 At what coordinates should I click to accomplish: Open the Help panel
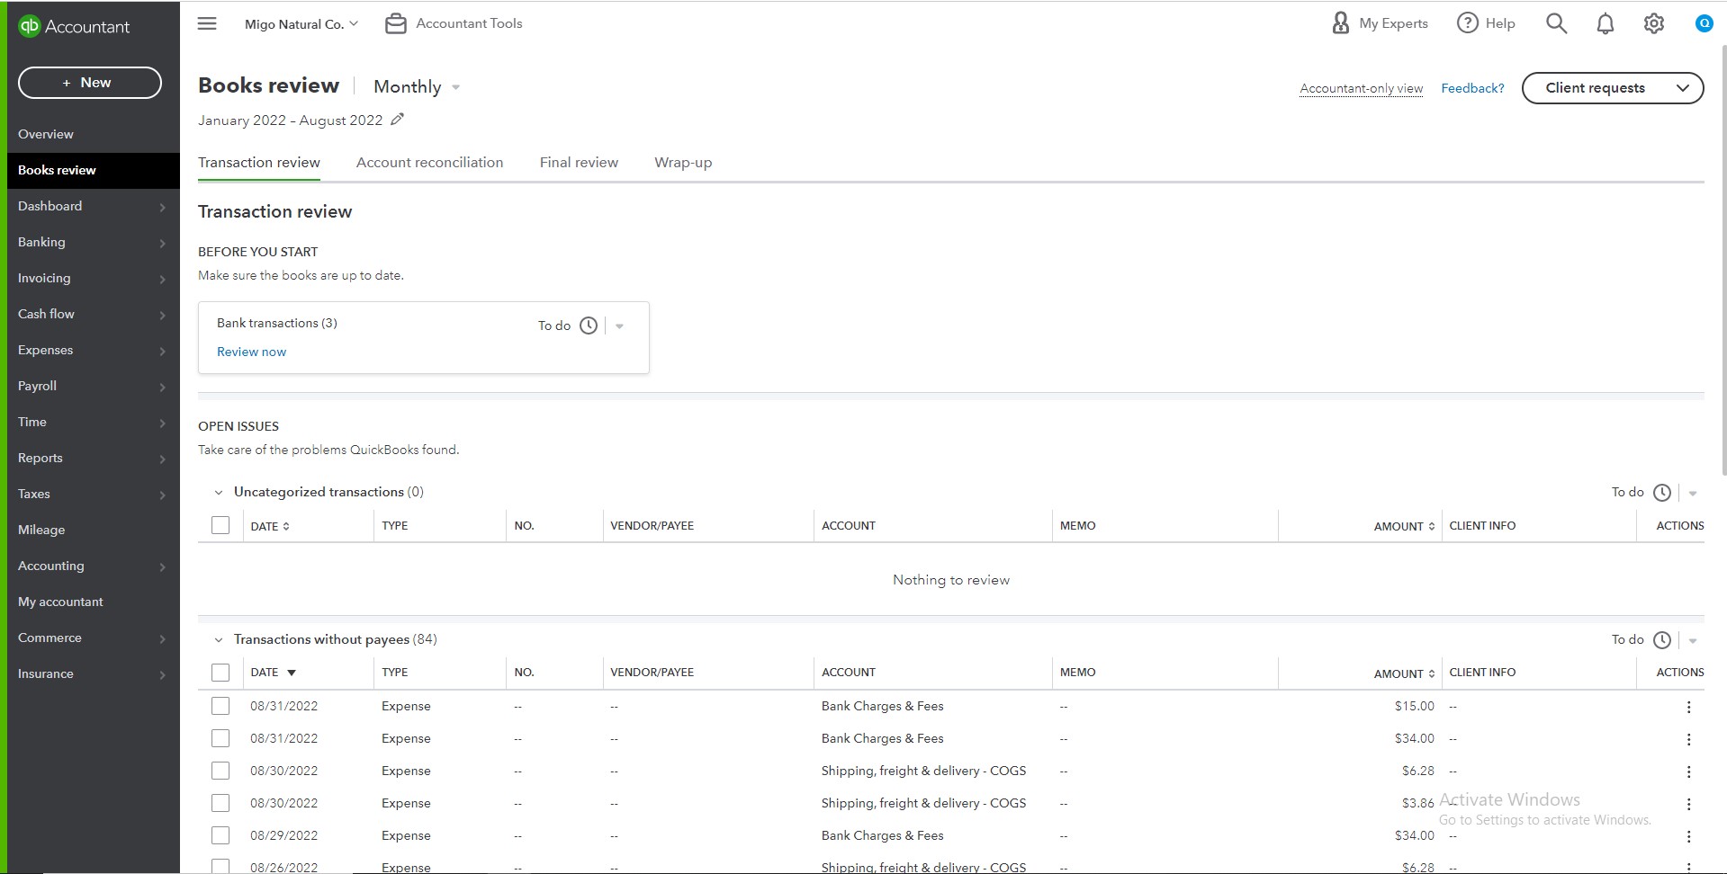tap(1486, 23)
